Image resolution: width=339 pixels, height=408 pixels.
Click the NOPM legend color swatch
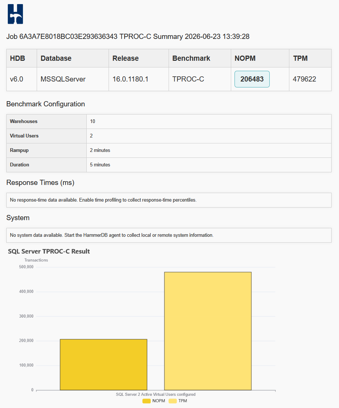146,401
